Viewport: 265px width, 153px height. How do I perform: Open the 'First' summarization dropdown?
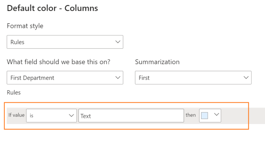pyautogui.click(x=193, y=78)
